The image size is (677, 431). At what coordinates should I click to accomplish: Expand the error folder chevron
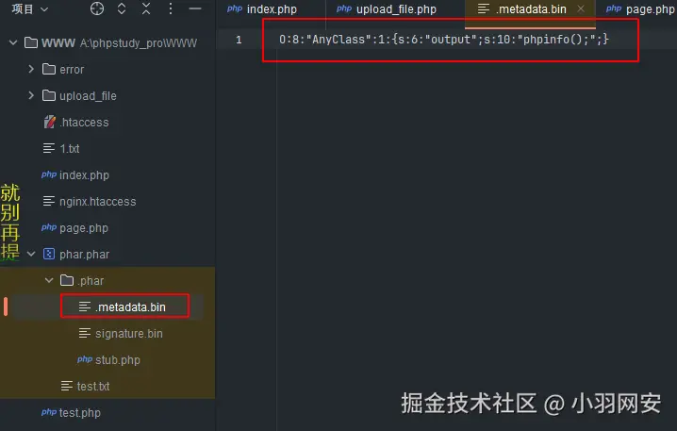pos(31,69)
